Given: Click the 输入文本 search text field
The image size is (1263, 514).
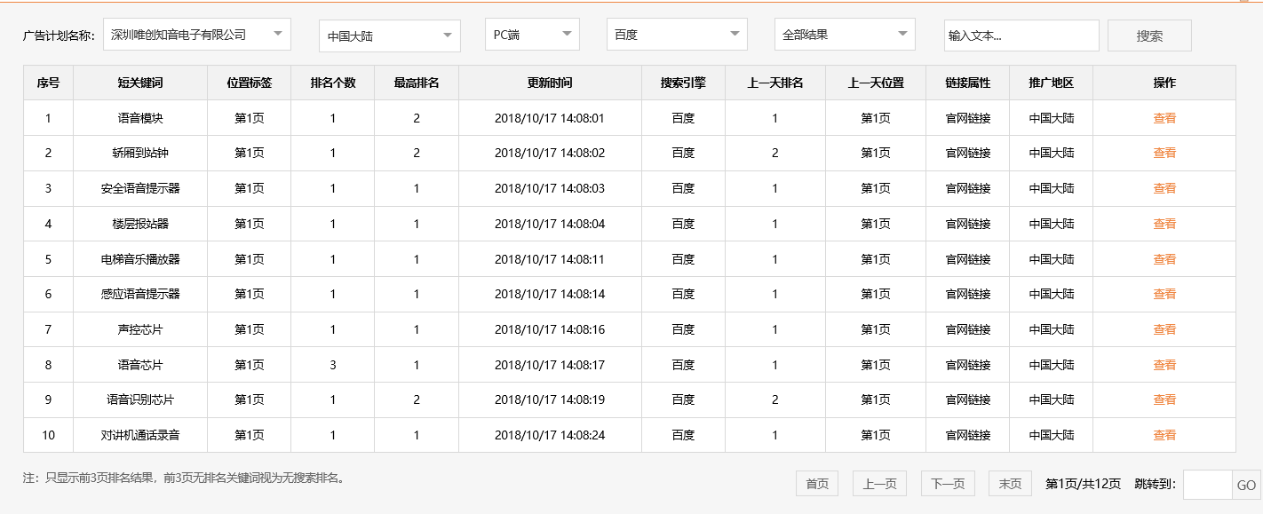Looking at the screenshot, I should point(1021,35).
